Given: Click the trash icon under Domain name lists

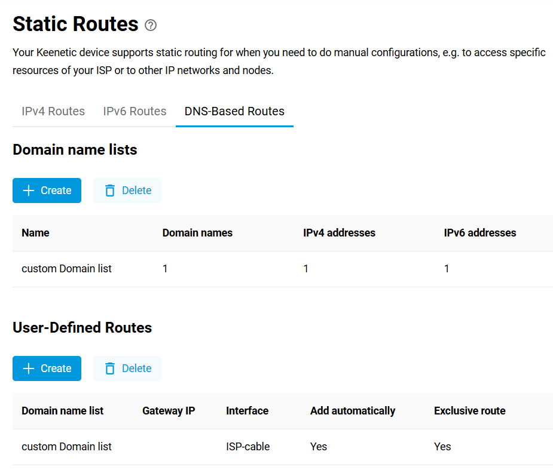Looking at the screenshot, I should coord(110,191).
